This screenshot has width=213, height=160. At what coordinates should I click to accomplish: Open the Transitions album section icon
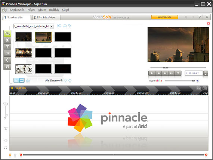coord(7,40)
